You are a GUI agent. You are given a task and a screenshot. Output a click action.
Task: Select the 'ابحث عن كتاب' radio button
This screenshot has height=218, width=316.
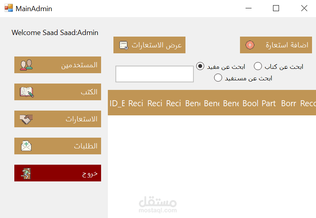coord(258,66)
